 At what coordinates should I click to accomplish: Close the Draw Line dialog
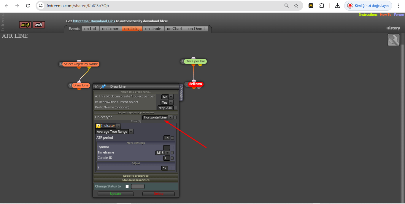click(x=96, y=87)
